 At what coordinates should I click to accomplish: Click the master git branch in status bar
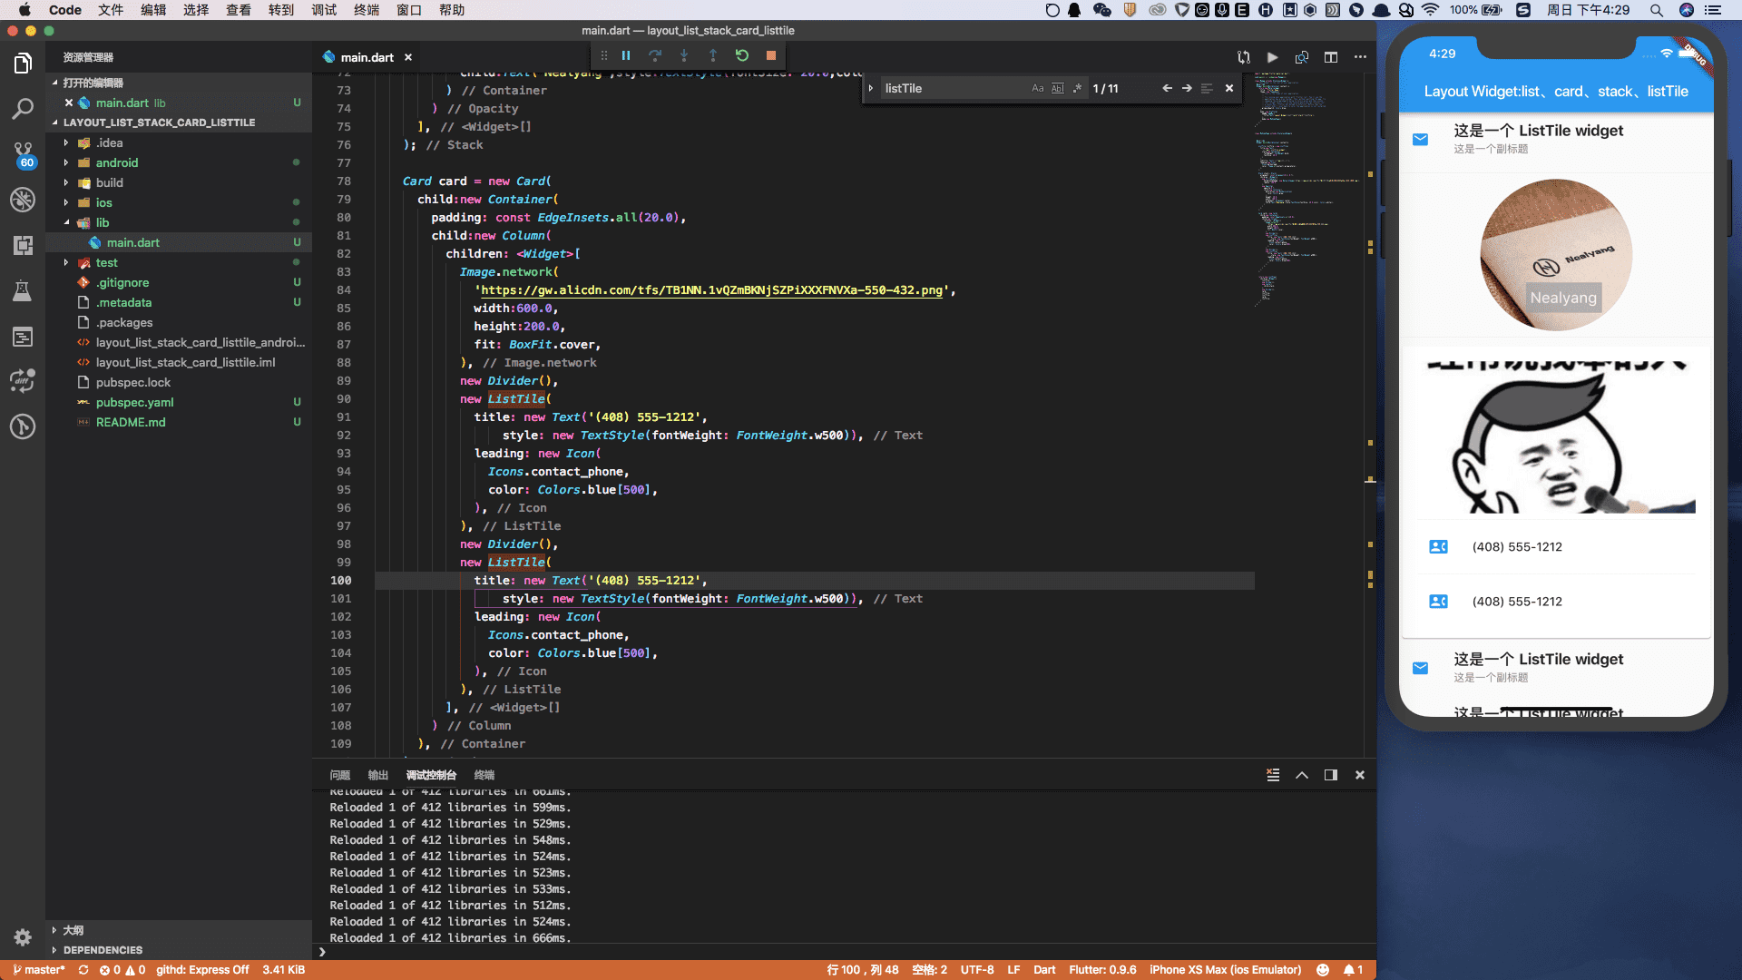click(x=39, y=970)
